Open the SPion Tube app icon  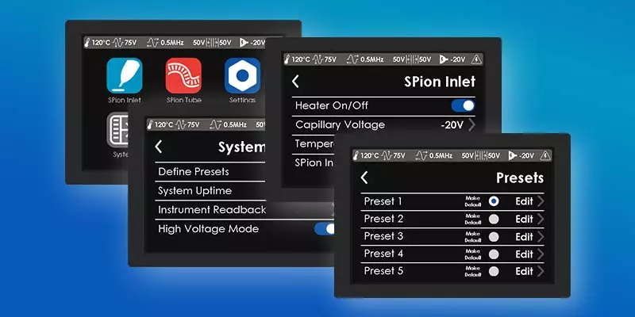point(183,76)
